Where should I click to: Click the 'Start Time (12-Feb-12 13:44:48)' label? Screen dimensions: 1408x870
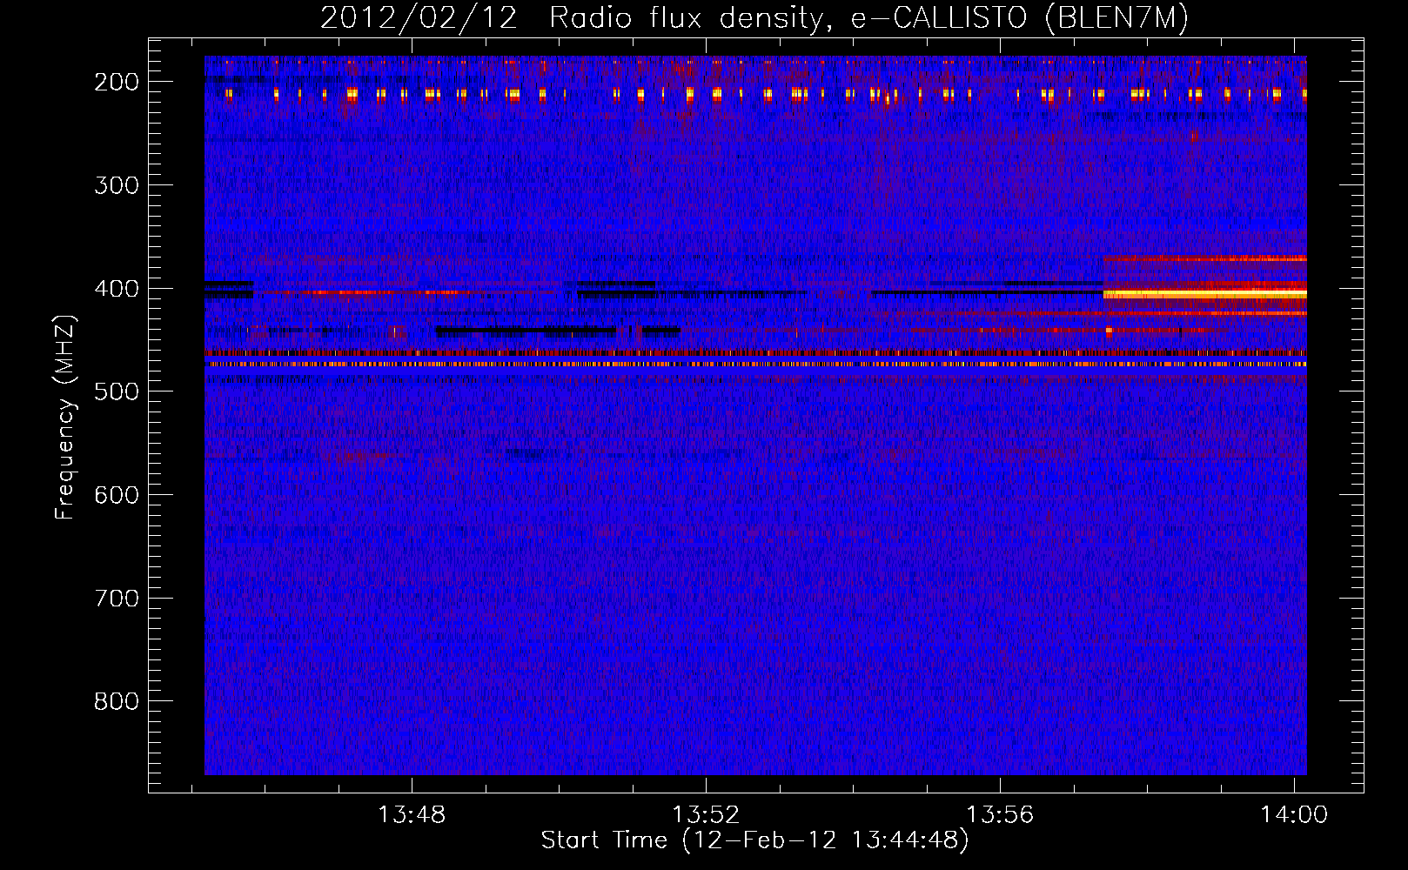(x=754, y=840)
